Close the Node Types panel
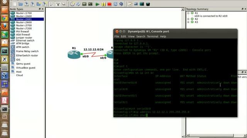Screen dimensions: 247x138 42,9
